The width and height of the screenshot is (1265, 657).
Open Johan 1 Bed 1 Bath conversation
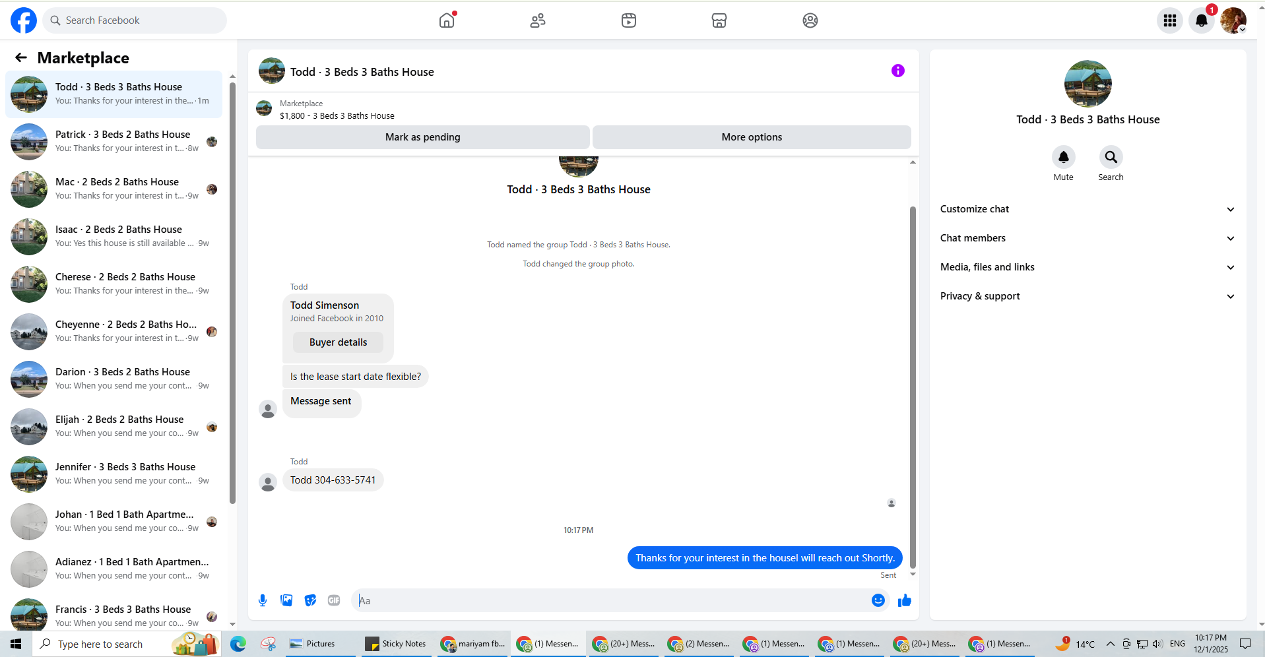[x=114, y=522]
